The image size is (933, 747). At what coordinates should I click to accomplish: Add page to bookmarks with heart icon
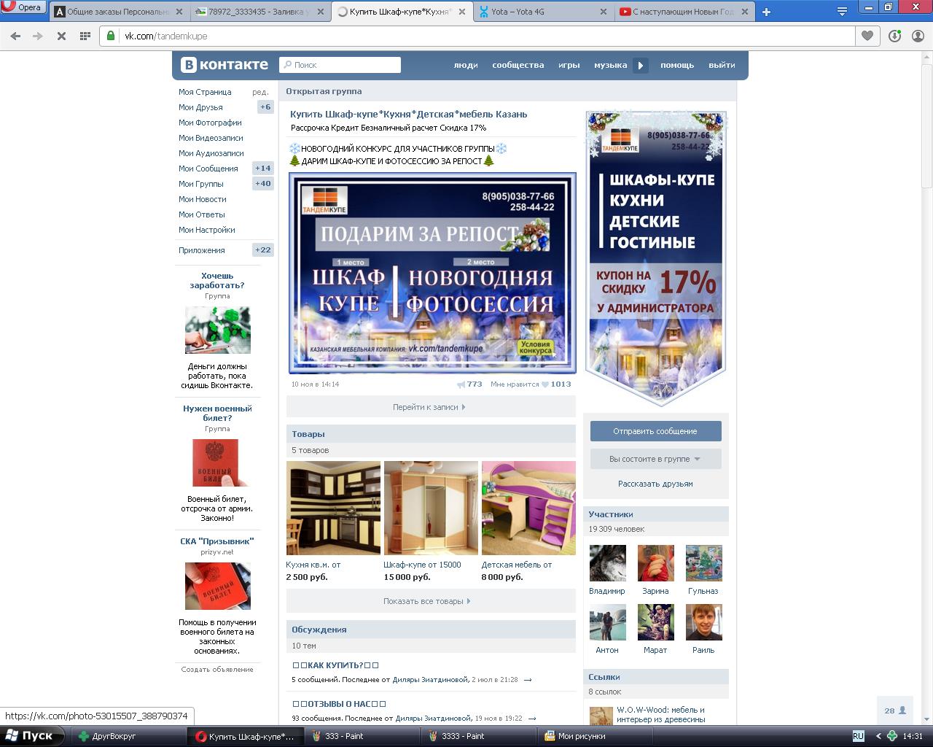867,36
